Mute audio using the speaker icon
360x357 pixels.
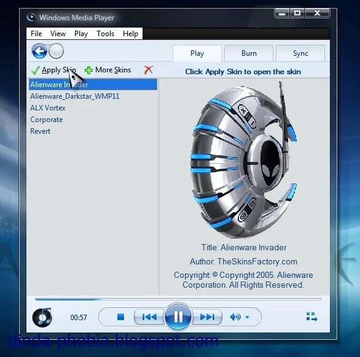click(235, 317)
